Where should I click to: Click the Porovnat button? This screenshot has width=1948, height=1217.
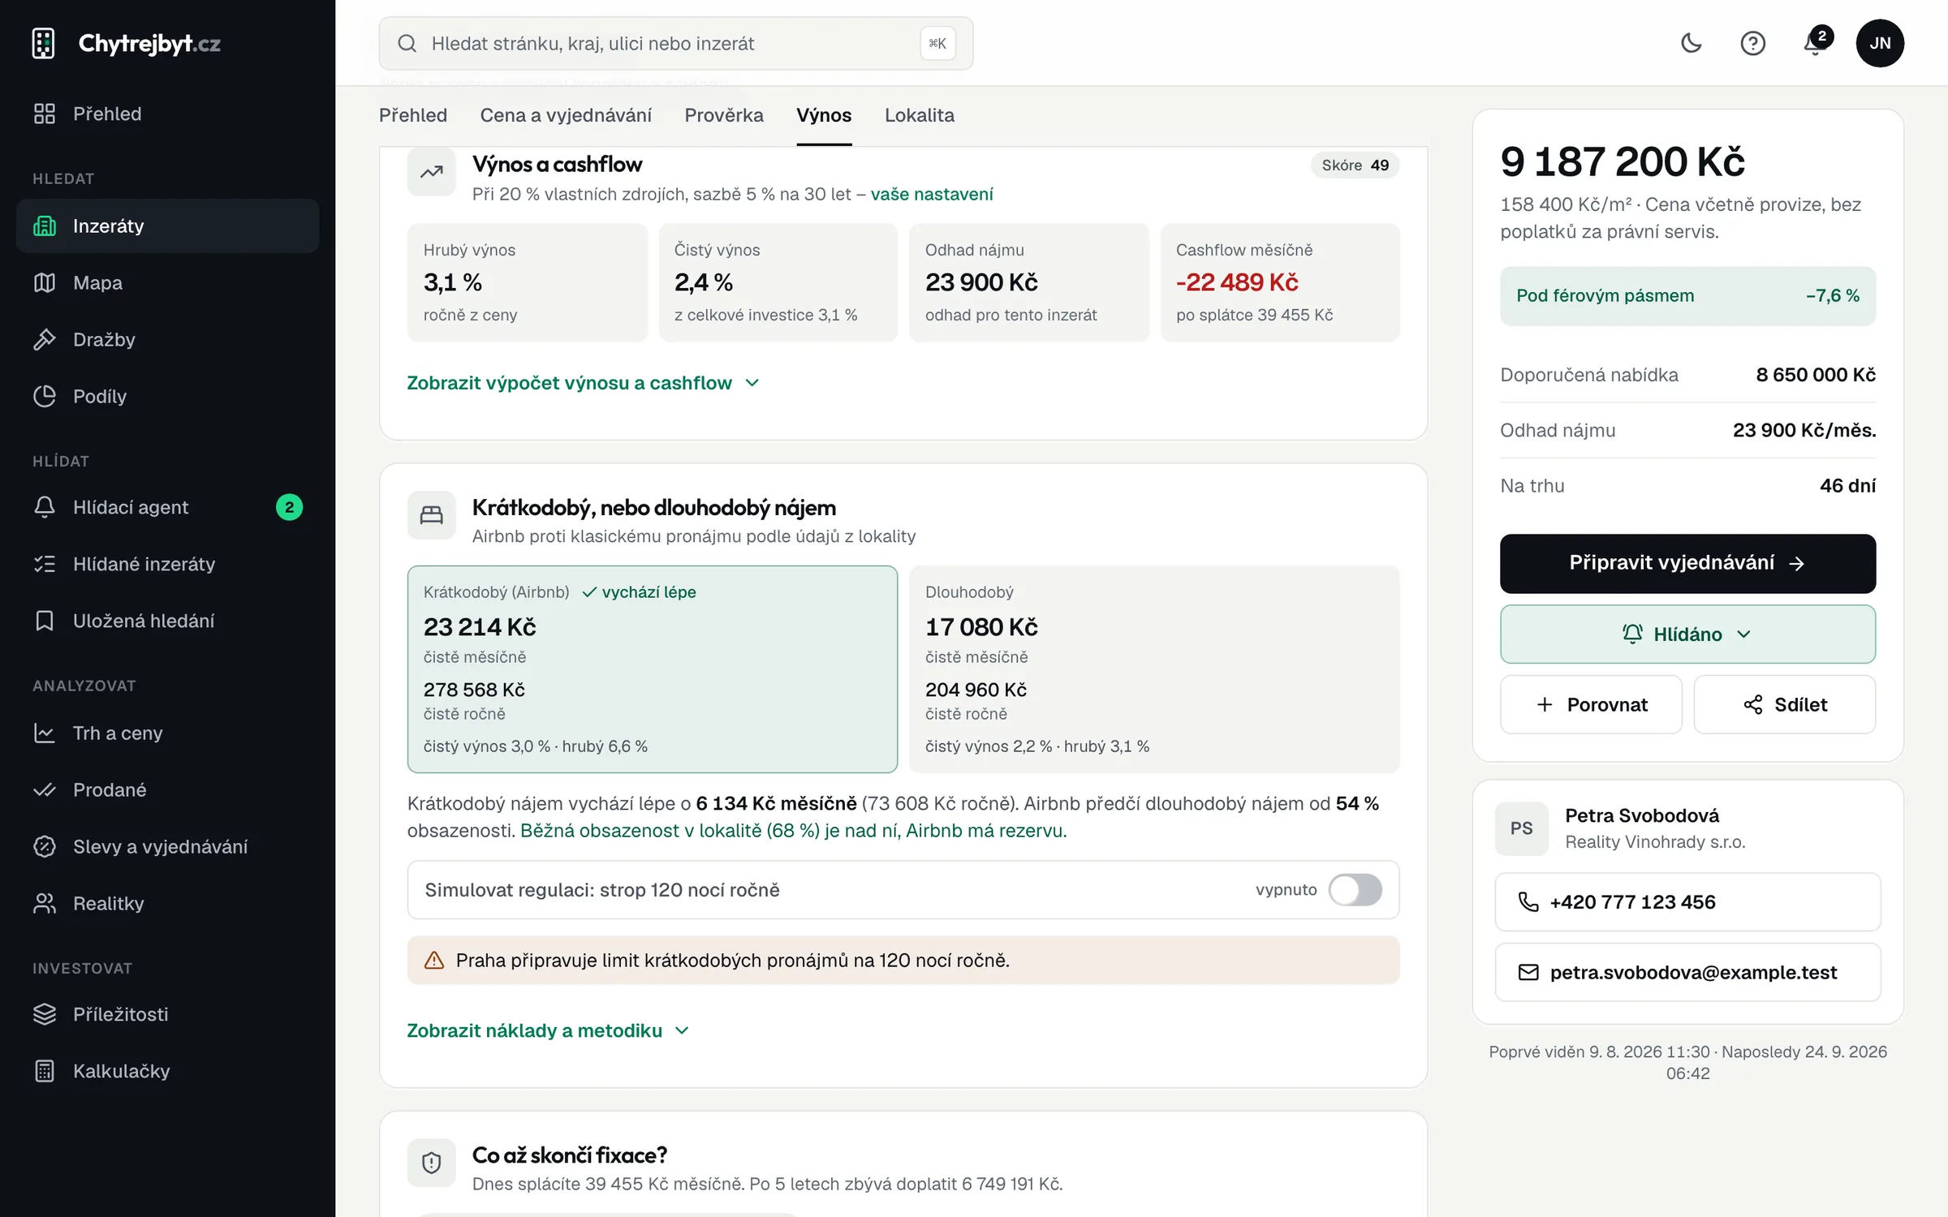click(x=1591, y=704)
